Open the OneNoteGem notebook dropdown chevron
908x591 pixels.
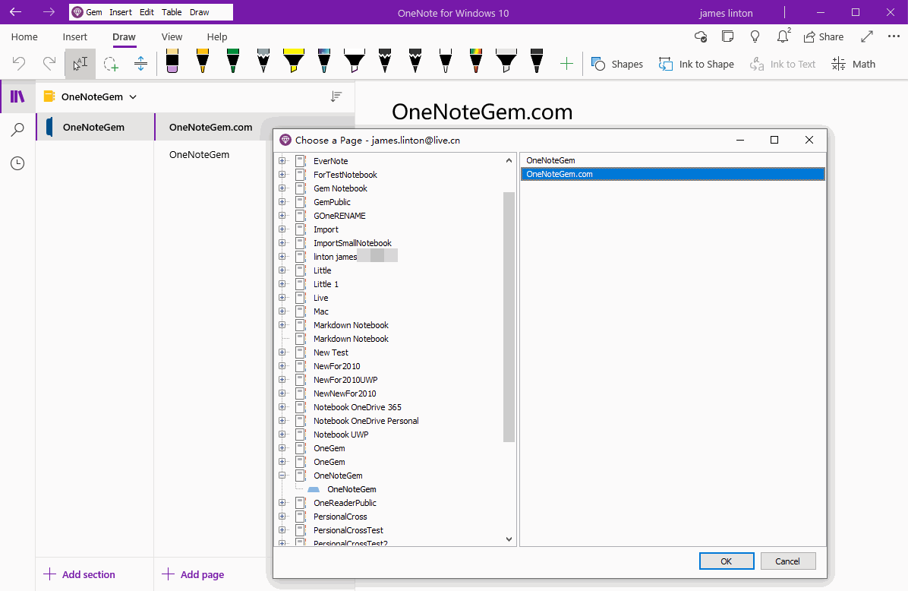[133, 96]
